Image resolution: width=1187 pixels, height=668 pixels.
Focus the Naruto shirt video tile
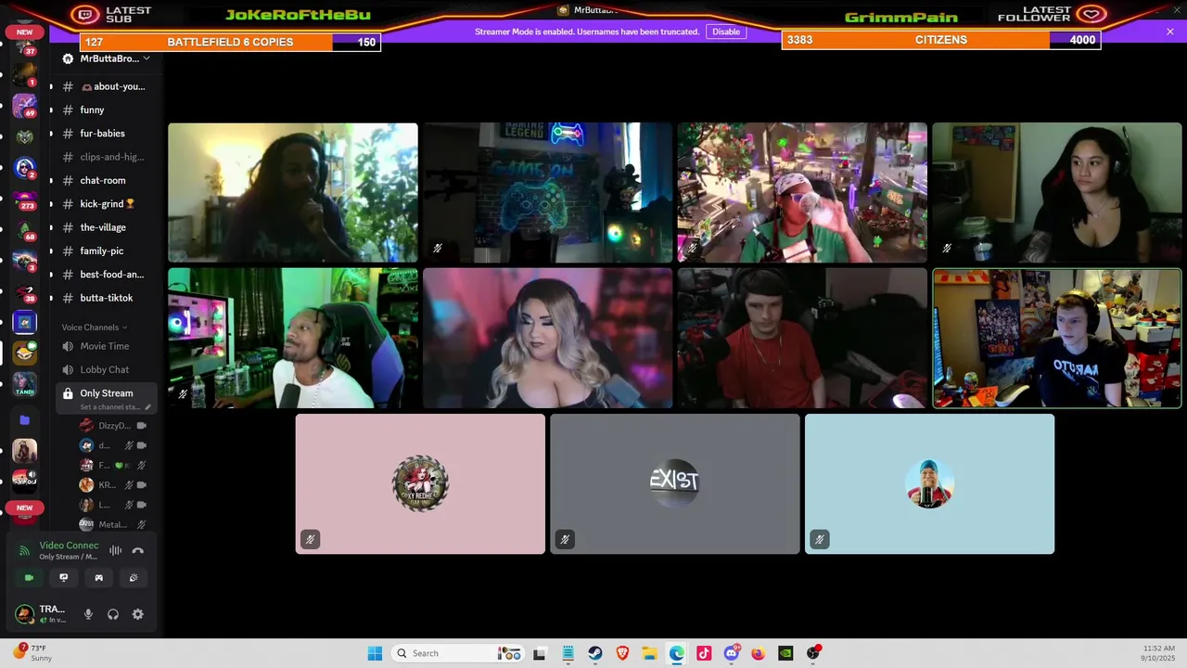tap(1057, 339)
